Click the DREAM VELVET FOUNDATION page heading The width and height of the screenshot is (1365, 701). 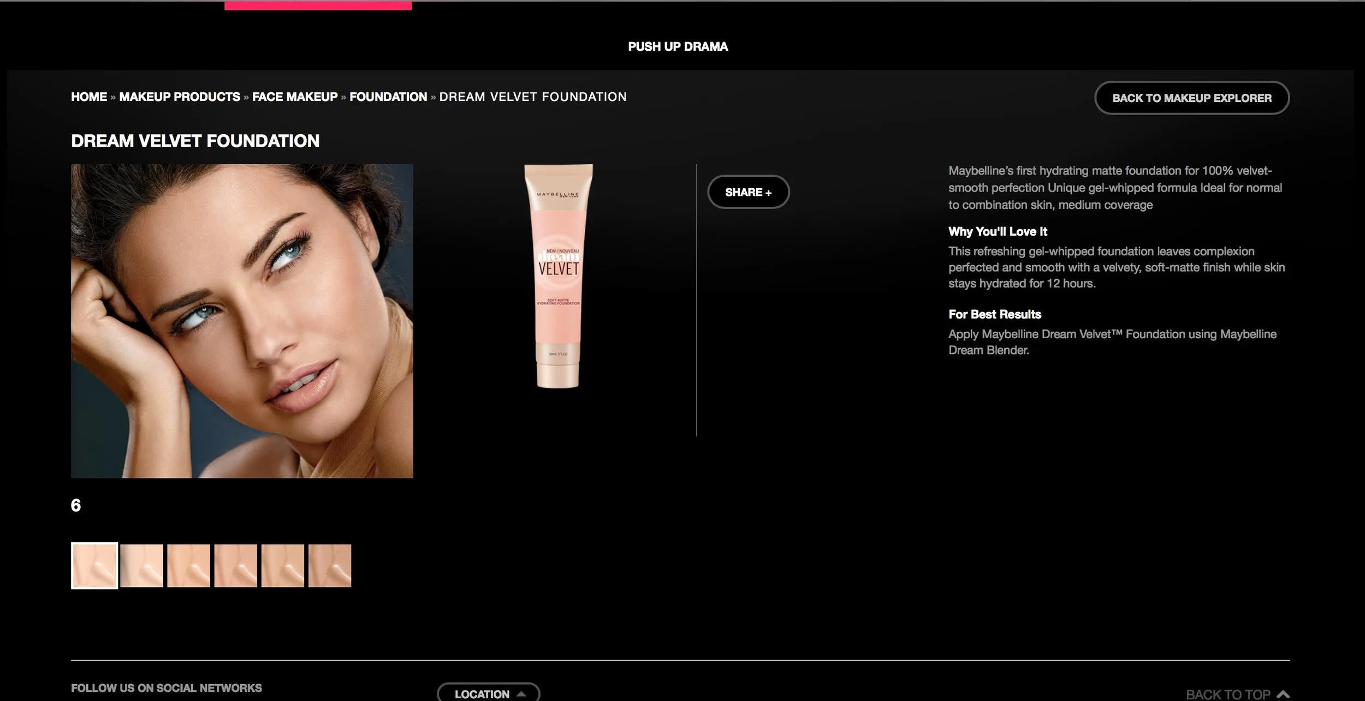click(195, 141)
